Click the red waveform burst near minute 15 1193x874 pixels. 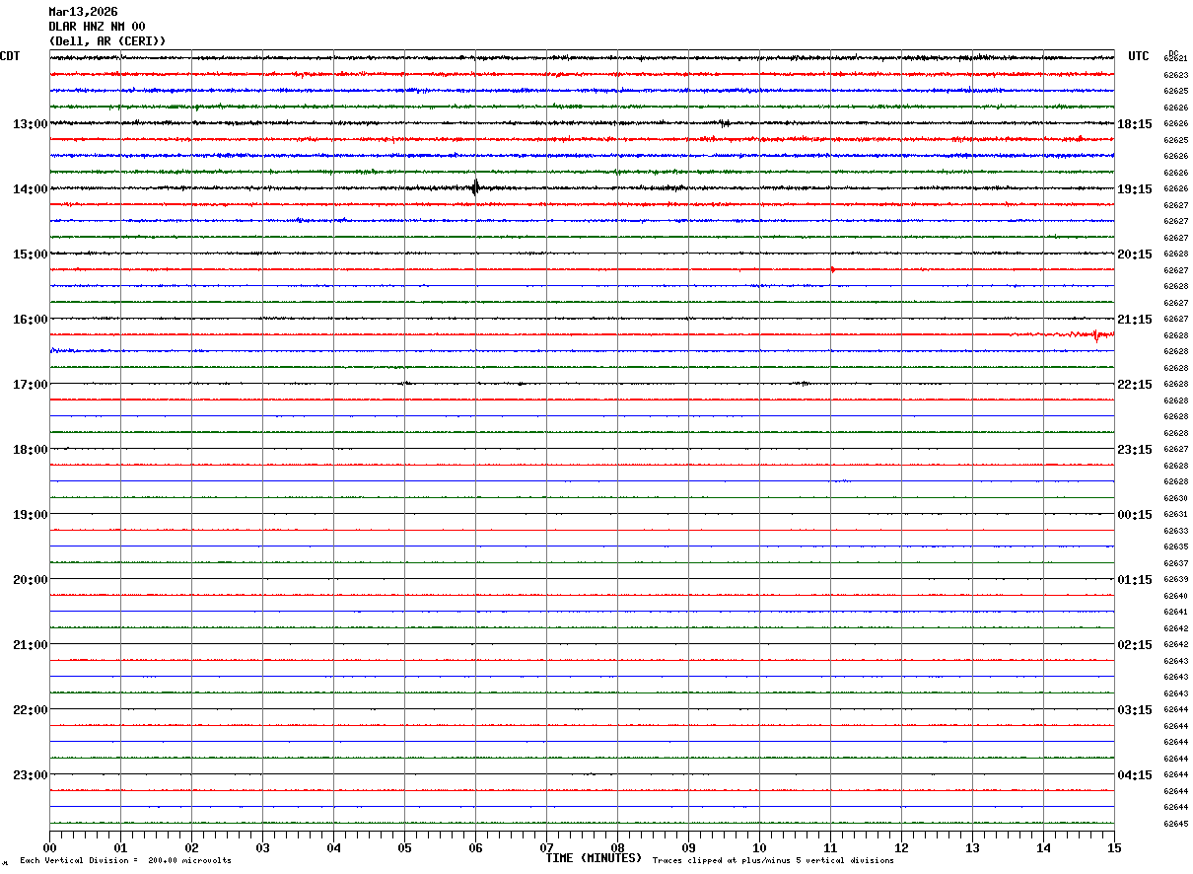[1094, 335]
